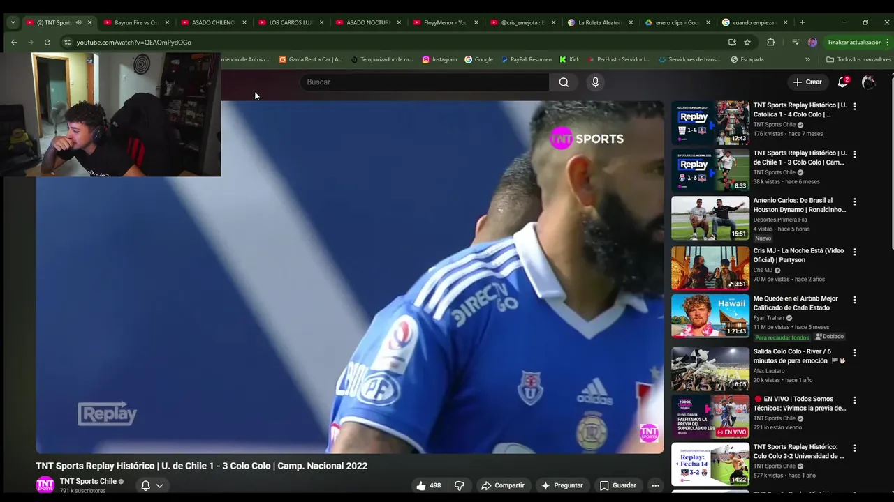
Task: Open the EN VIVO Todos Somos Técnicos thumbnail
Action: [x=710, y=416]
